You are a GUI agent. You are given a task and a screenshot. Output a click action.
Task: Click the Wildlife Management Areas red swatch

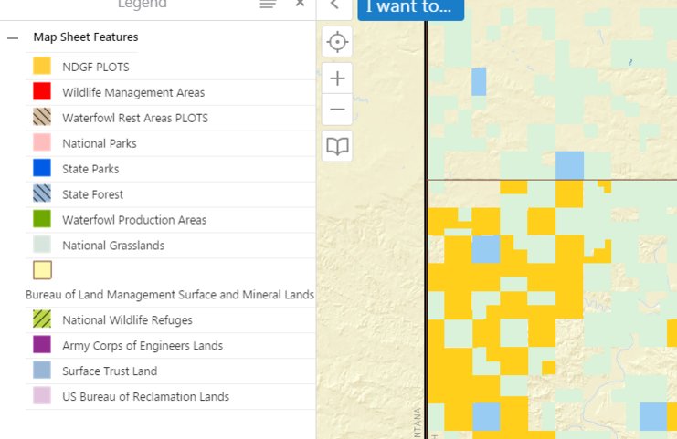pyautogui.click(x=42, y=91)
